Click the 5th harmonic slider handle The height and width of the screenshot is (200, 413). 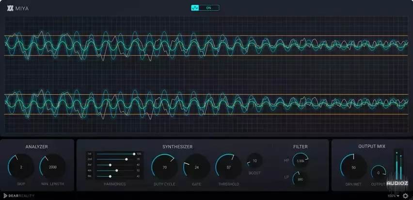pyautogui.click(x=110, y=176)
